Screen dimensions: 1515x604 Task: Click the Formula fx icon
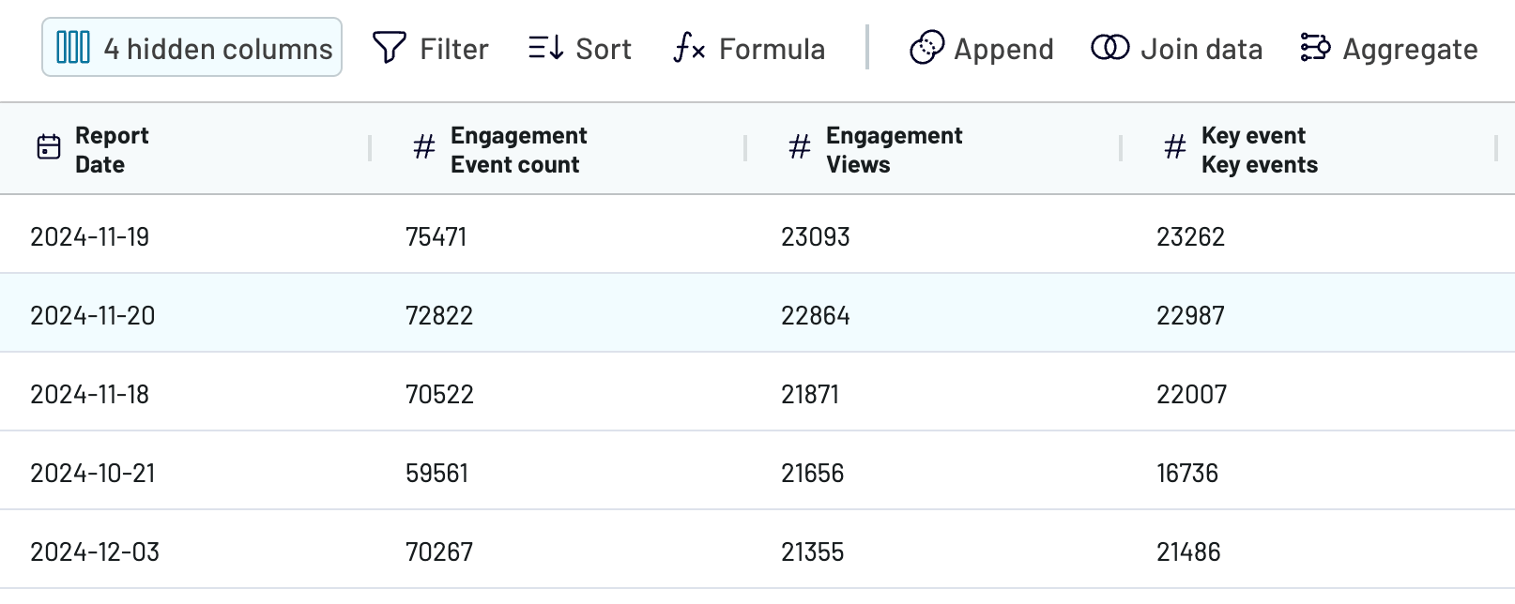click(689, 48)
